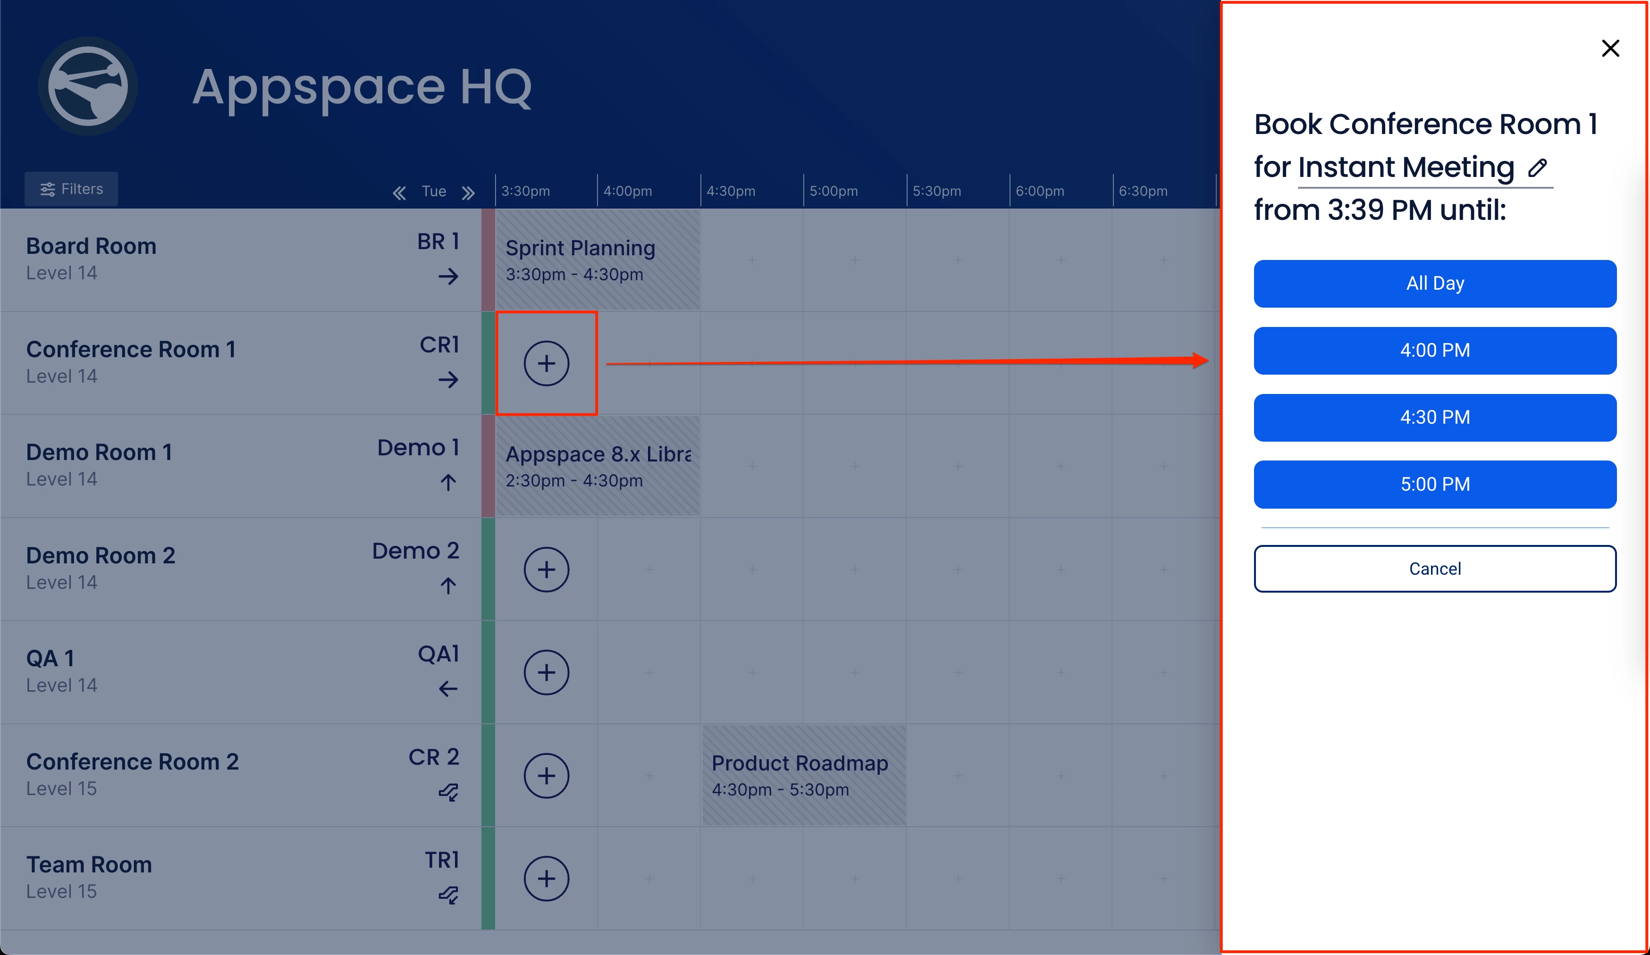Open the Sprint Planning meeting block
1650x955 pixels.
point(597,260)
